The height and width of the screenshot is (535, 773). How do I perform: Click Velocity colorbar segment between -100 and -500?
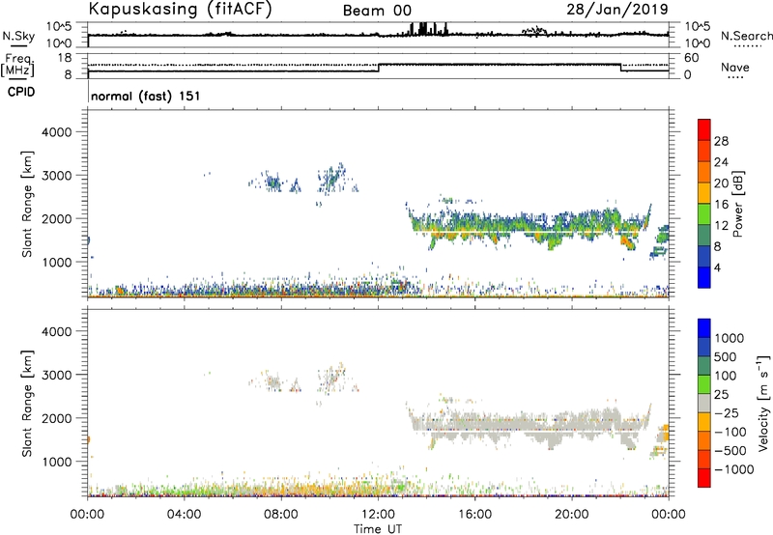pyautogui.click(x=704, y=440)
